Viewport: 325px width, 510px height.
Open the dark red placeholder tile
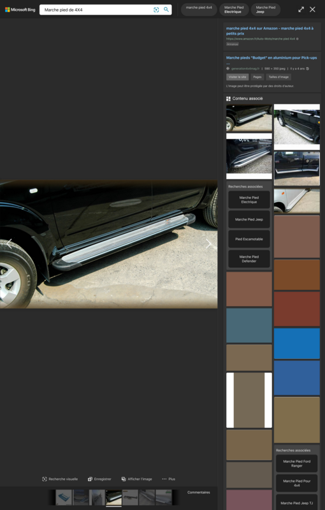point(297,309)
